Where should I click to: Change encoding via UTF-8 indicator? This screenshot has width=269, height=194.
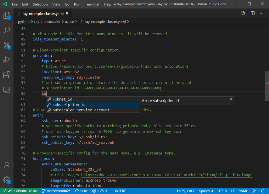click(x=222, y=191)
